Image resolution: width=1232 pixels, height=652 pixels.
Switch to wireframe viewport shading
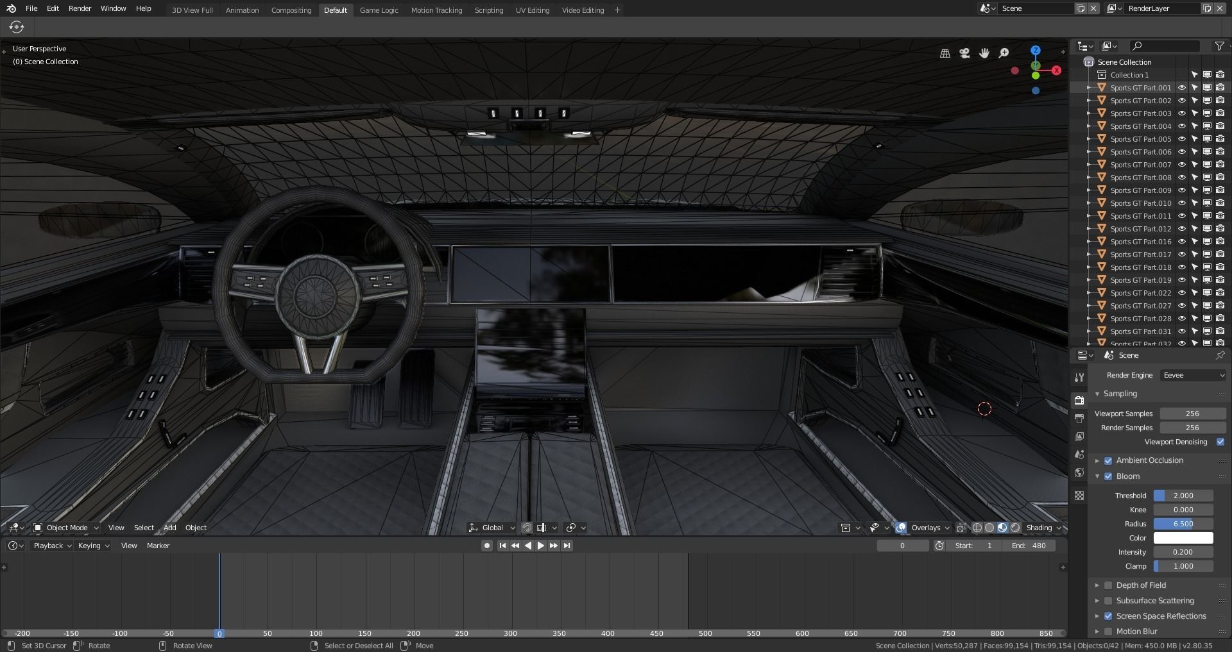(977, 528)
